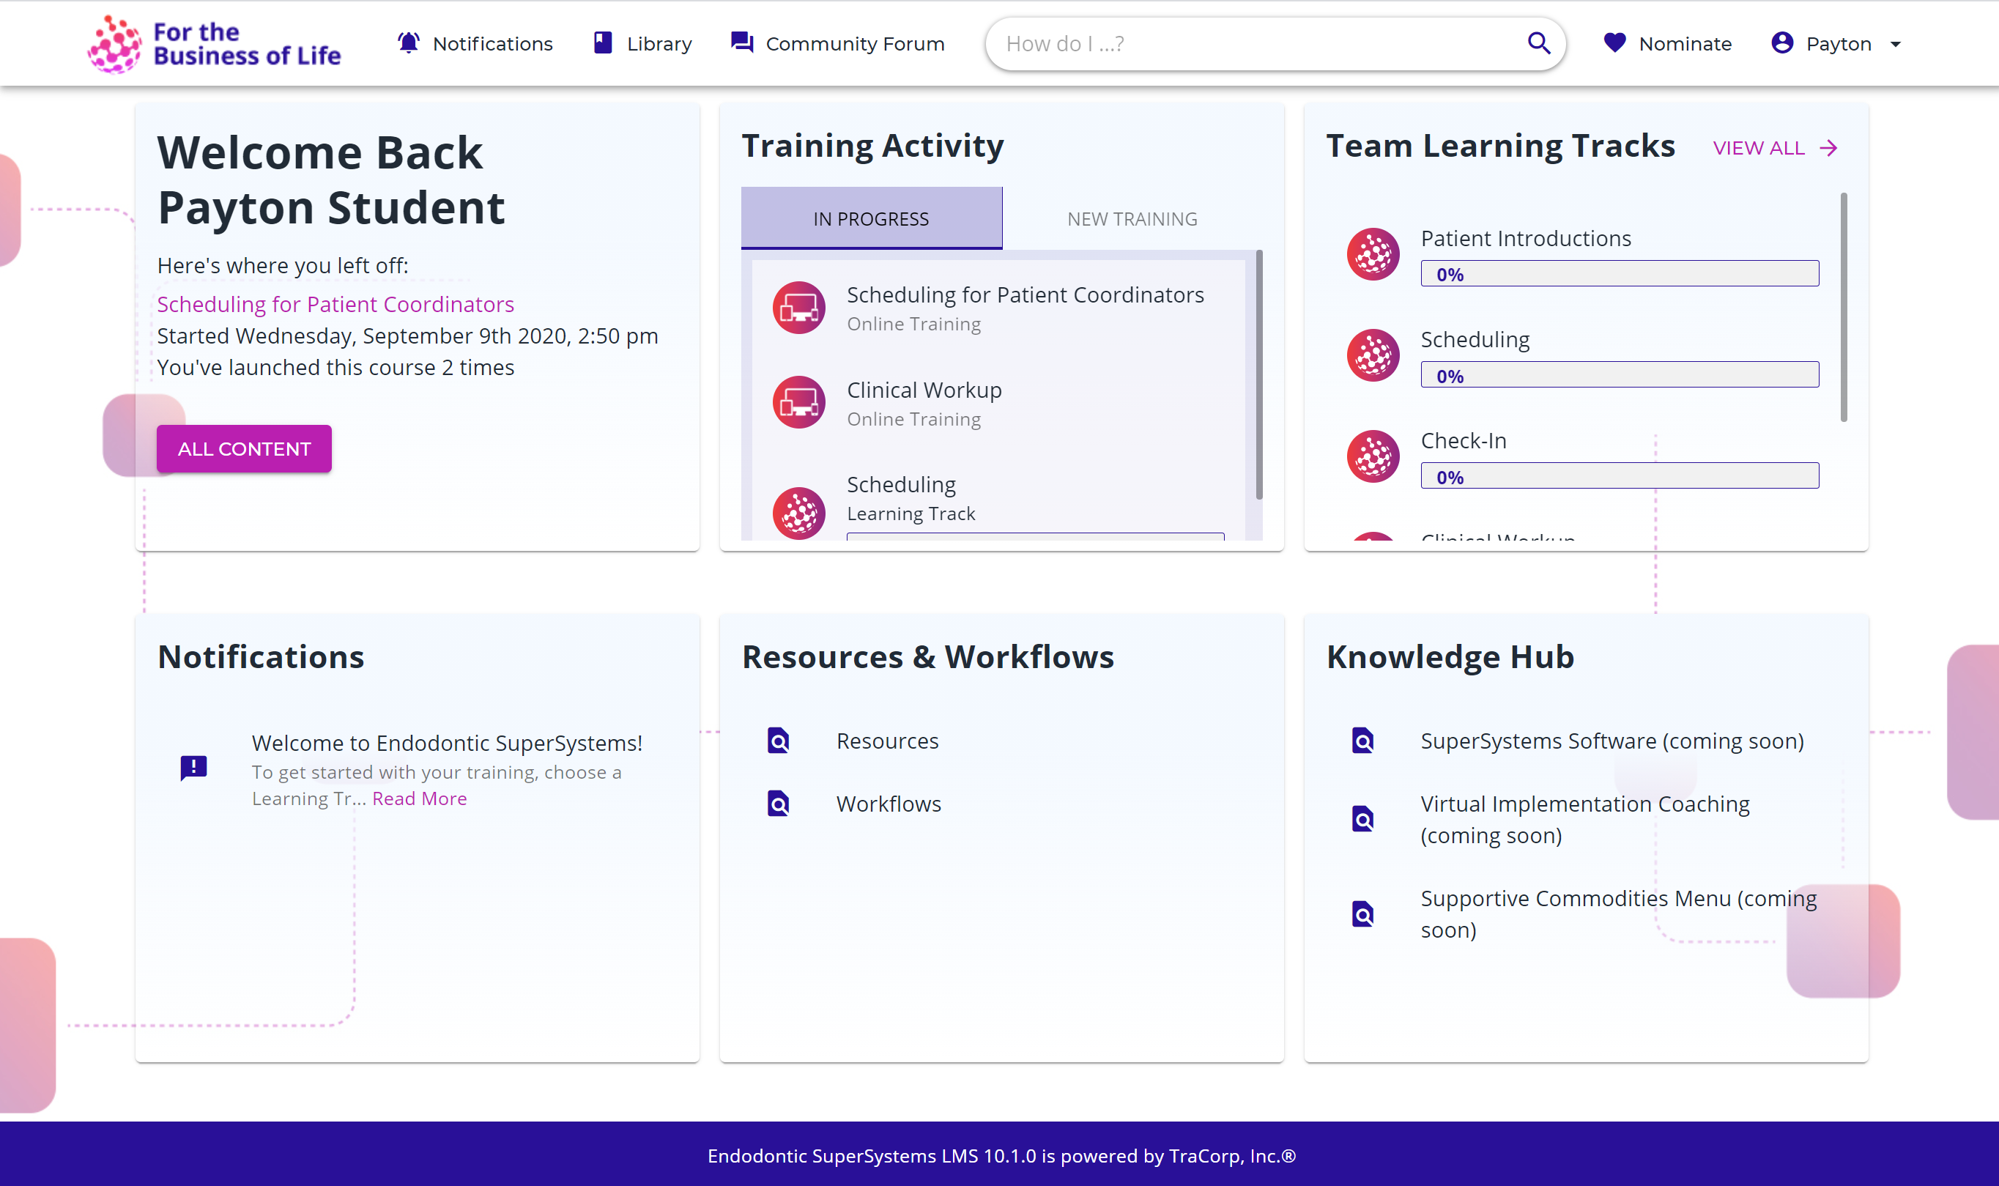This screenshot has height=1186, width=1999.
Task: Click the Community Forum chat icon
Action: point(741,43)
